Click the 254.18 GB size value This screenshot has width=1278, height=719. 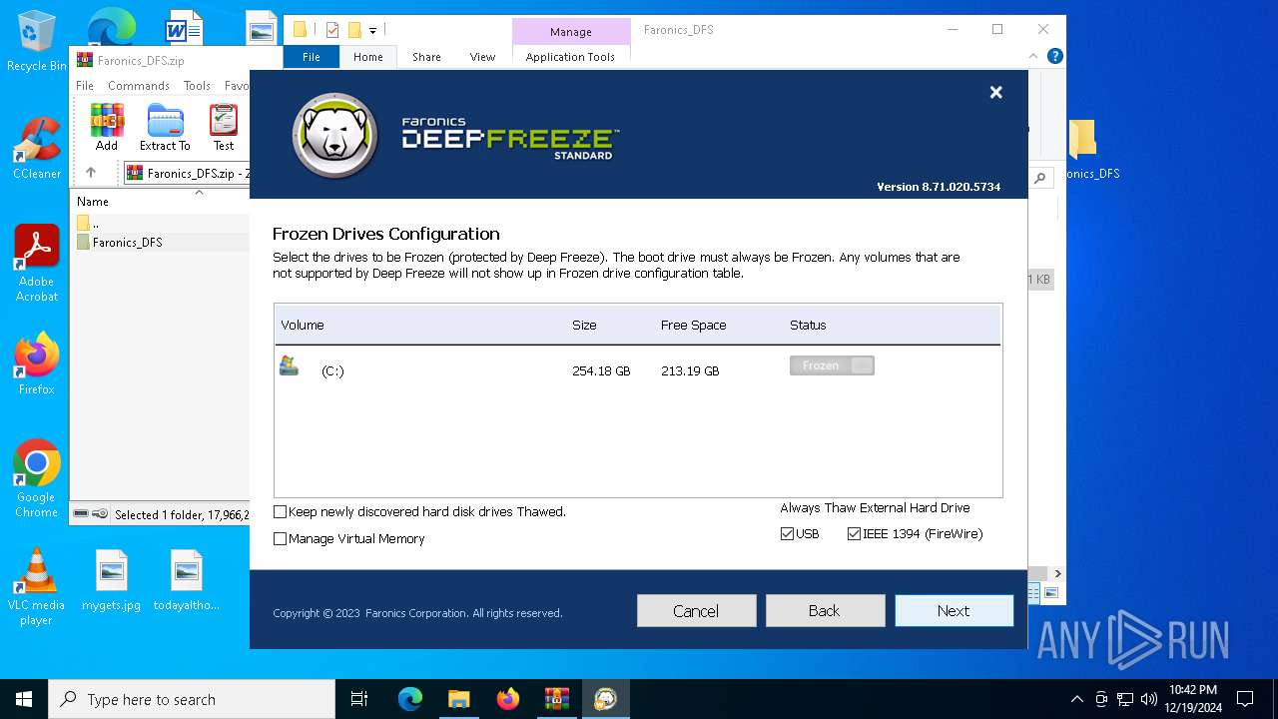[601, 371]
